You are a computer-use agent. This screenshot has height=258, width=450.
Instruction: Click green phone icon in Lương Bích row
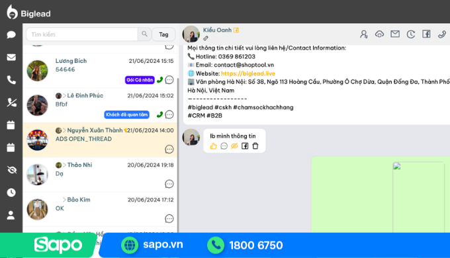click(160, 80)
